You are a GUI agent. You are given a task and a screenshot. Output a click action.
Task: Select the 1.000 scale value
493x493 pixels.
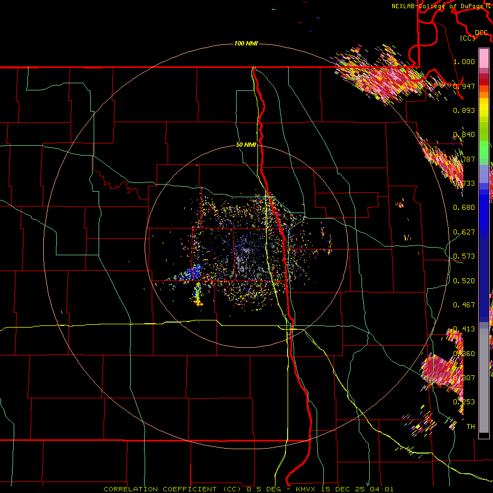464,61
